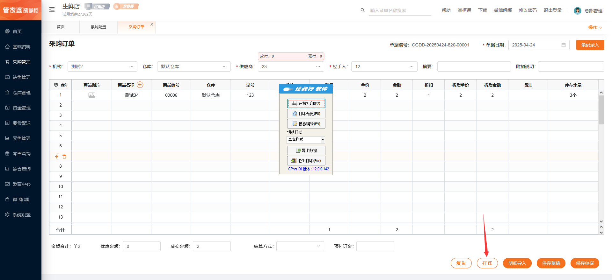612x280 pixels.
Task: Expand the 基本样式 style dropdown
Action: pyautogui.click(x=323, y=140)
